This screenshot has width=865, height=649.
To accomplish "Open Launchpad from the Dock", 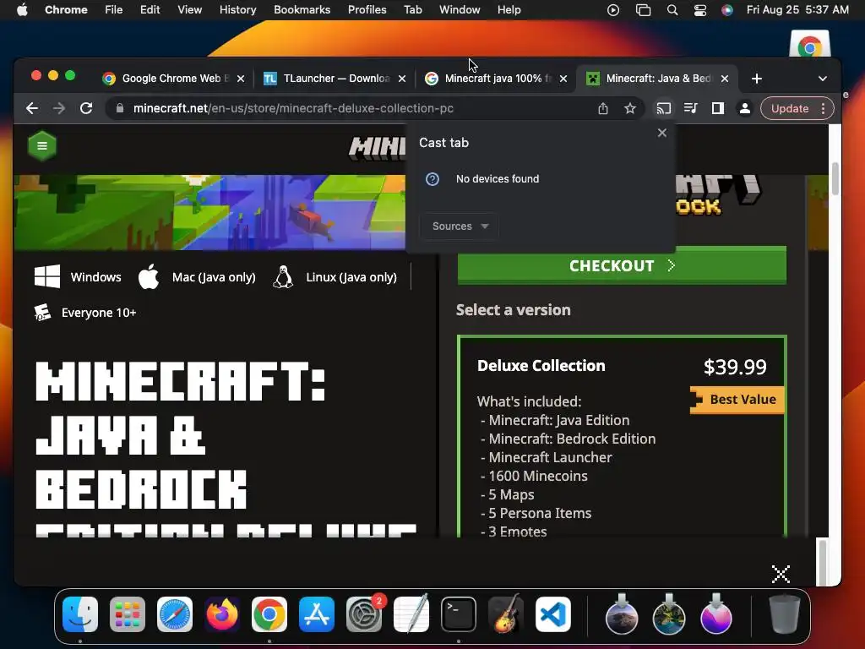I will coord(128,614).
